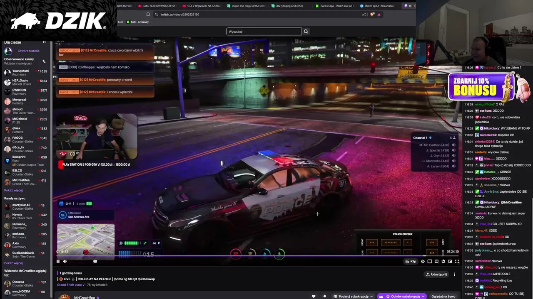
Task: Switch to Imgur browser tab
Action: coord(246,6)
